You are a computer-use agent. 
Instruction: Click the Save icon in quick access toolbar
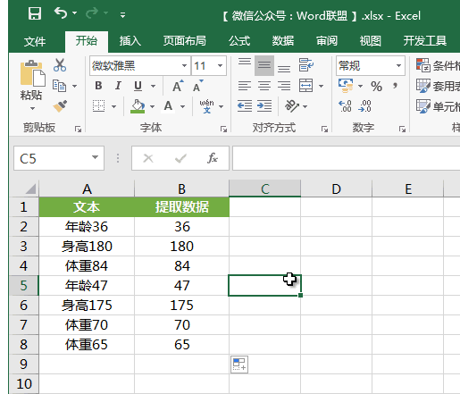(x=35, y=13)
